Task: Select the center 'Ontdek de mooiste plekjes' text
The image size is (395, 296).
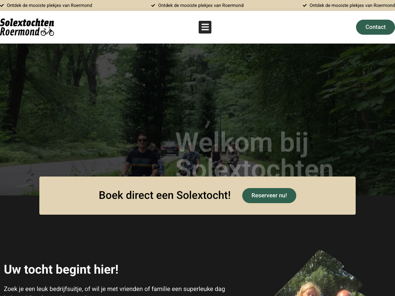Action: pos(201,5)
